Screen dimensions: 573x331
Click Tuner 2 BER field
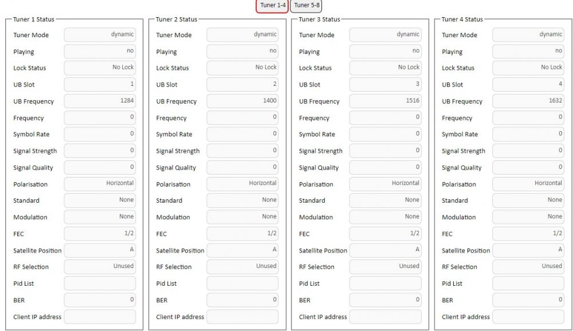(x=242, y=300)
